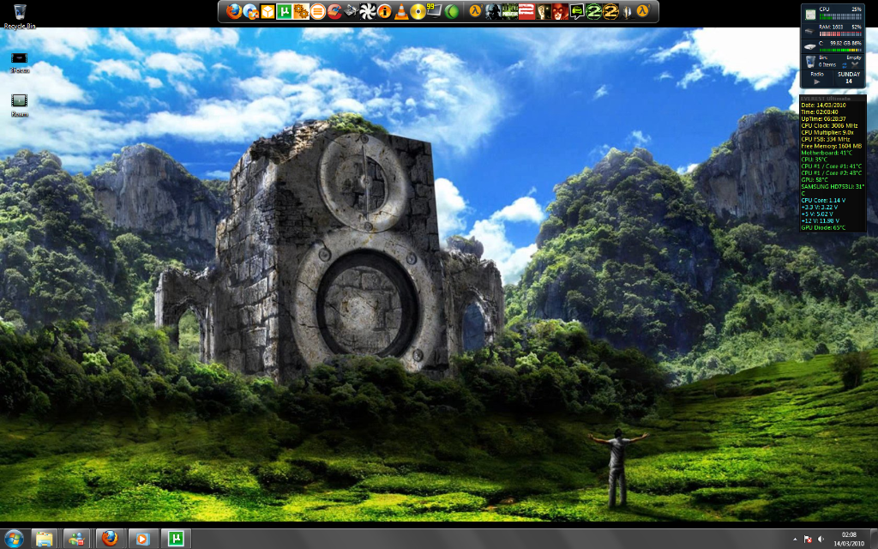Open Action Center flag tray icon
The height and width of the screenshot is (549, 878).
808,539
